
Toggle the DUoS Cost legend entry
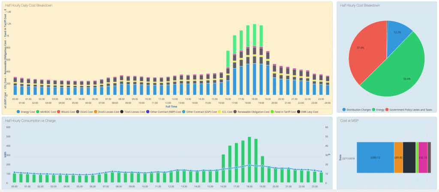[x=86, y=112]
